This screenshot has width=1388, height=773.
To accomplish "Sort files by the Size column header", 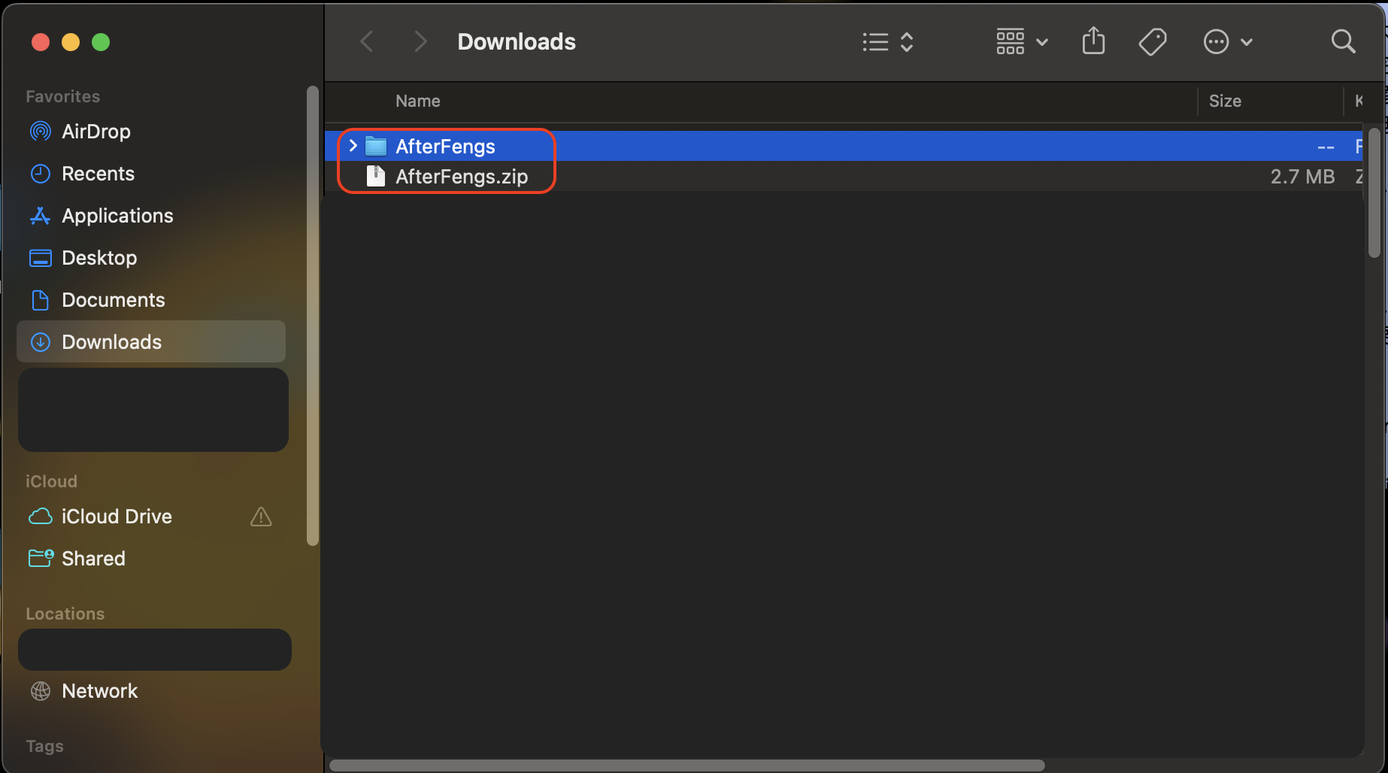I will 1225,101.
